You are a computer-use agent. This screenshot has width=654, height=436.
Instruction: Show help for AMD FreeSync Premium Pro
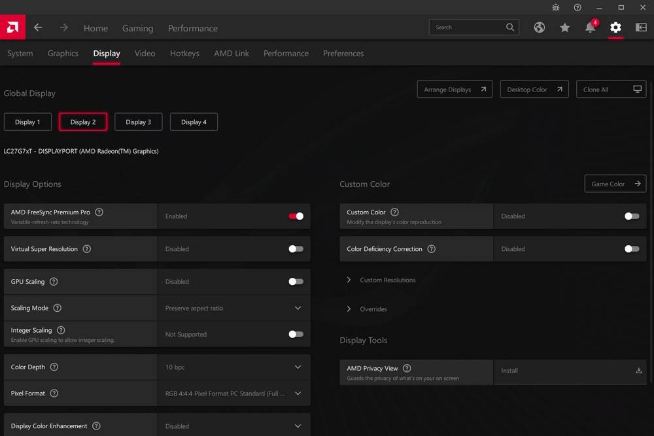point(99,212)
